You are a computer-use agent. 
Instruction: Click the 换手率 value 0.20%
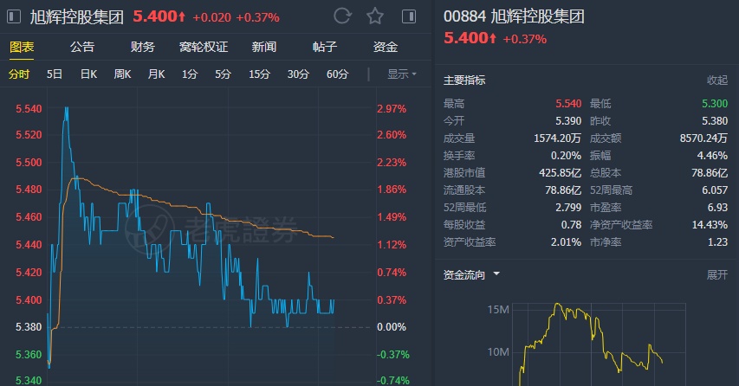click(566, 155)
